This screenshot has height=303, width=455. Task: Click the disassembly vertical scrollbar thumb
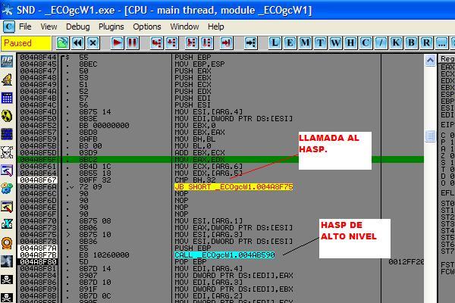[x=430, y=136]
